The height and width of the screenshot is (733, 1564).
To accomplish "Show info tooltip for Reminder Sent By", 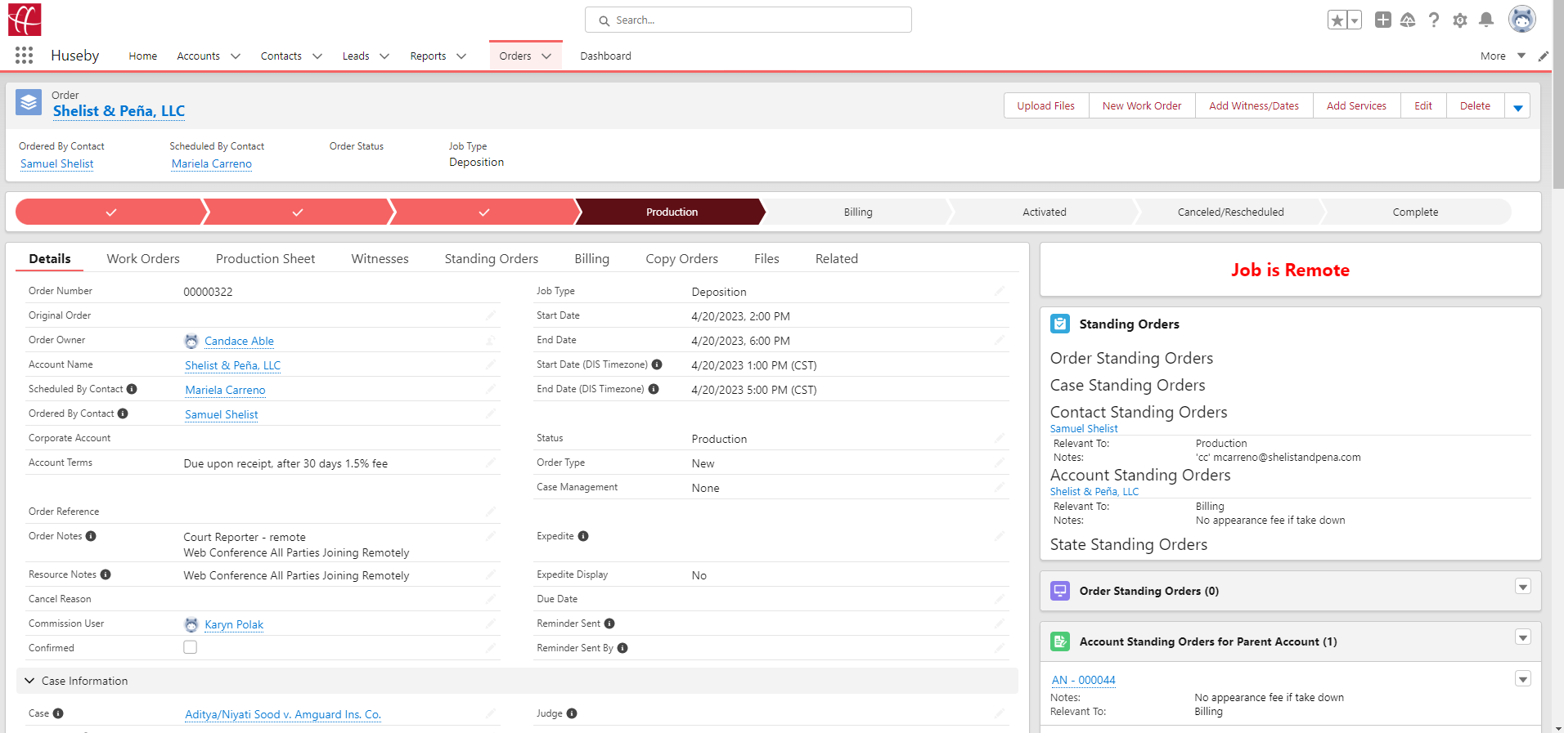I will click(622, 648).
